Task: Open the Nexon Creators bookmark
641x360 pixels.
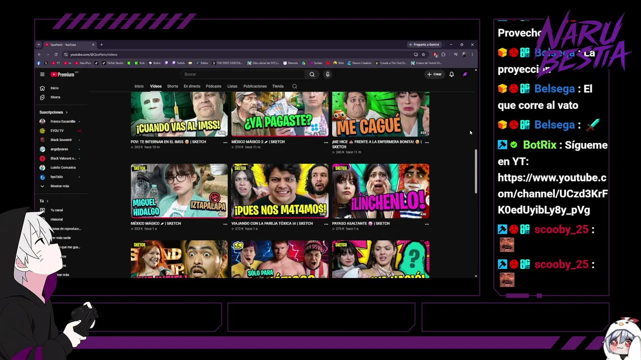Action: pos(360,63)
